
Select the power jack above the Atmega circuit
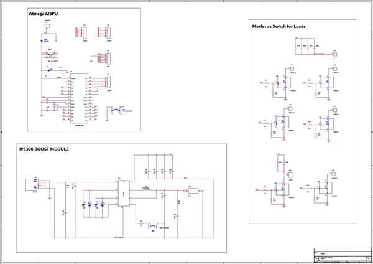(47, 26)
